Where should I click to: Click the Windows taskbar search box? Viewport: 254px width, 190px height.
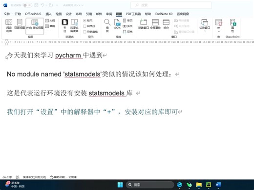pos(150,185)
